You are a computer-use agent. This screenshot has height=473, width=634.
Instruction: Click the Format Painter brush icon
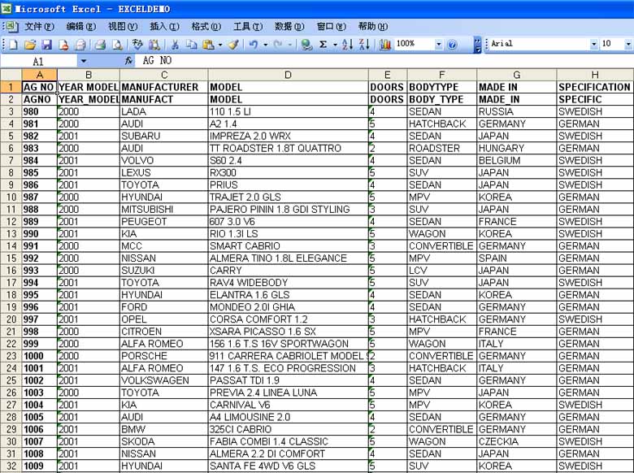tap(233, 45)
